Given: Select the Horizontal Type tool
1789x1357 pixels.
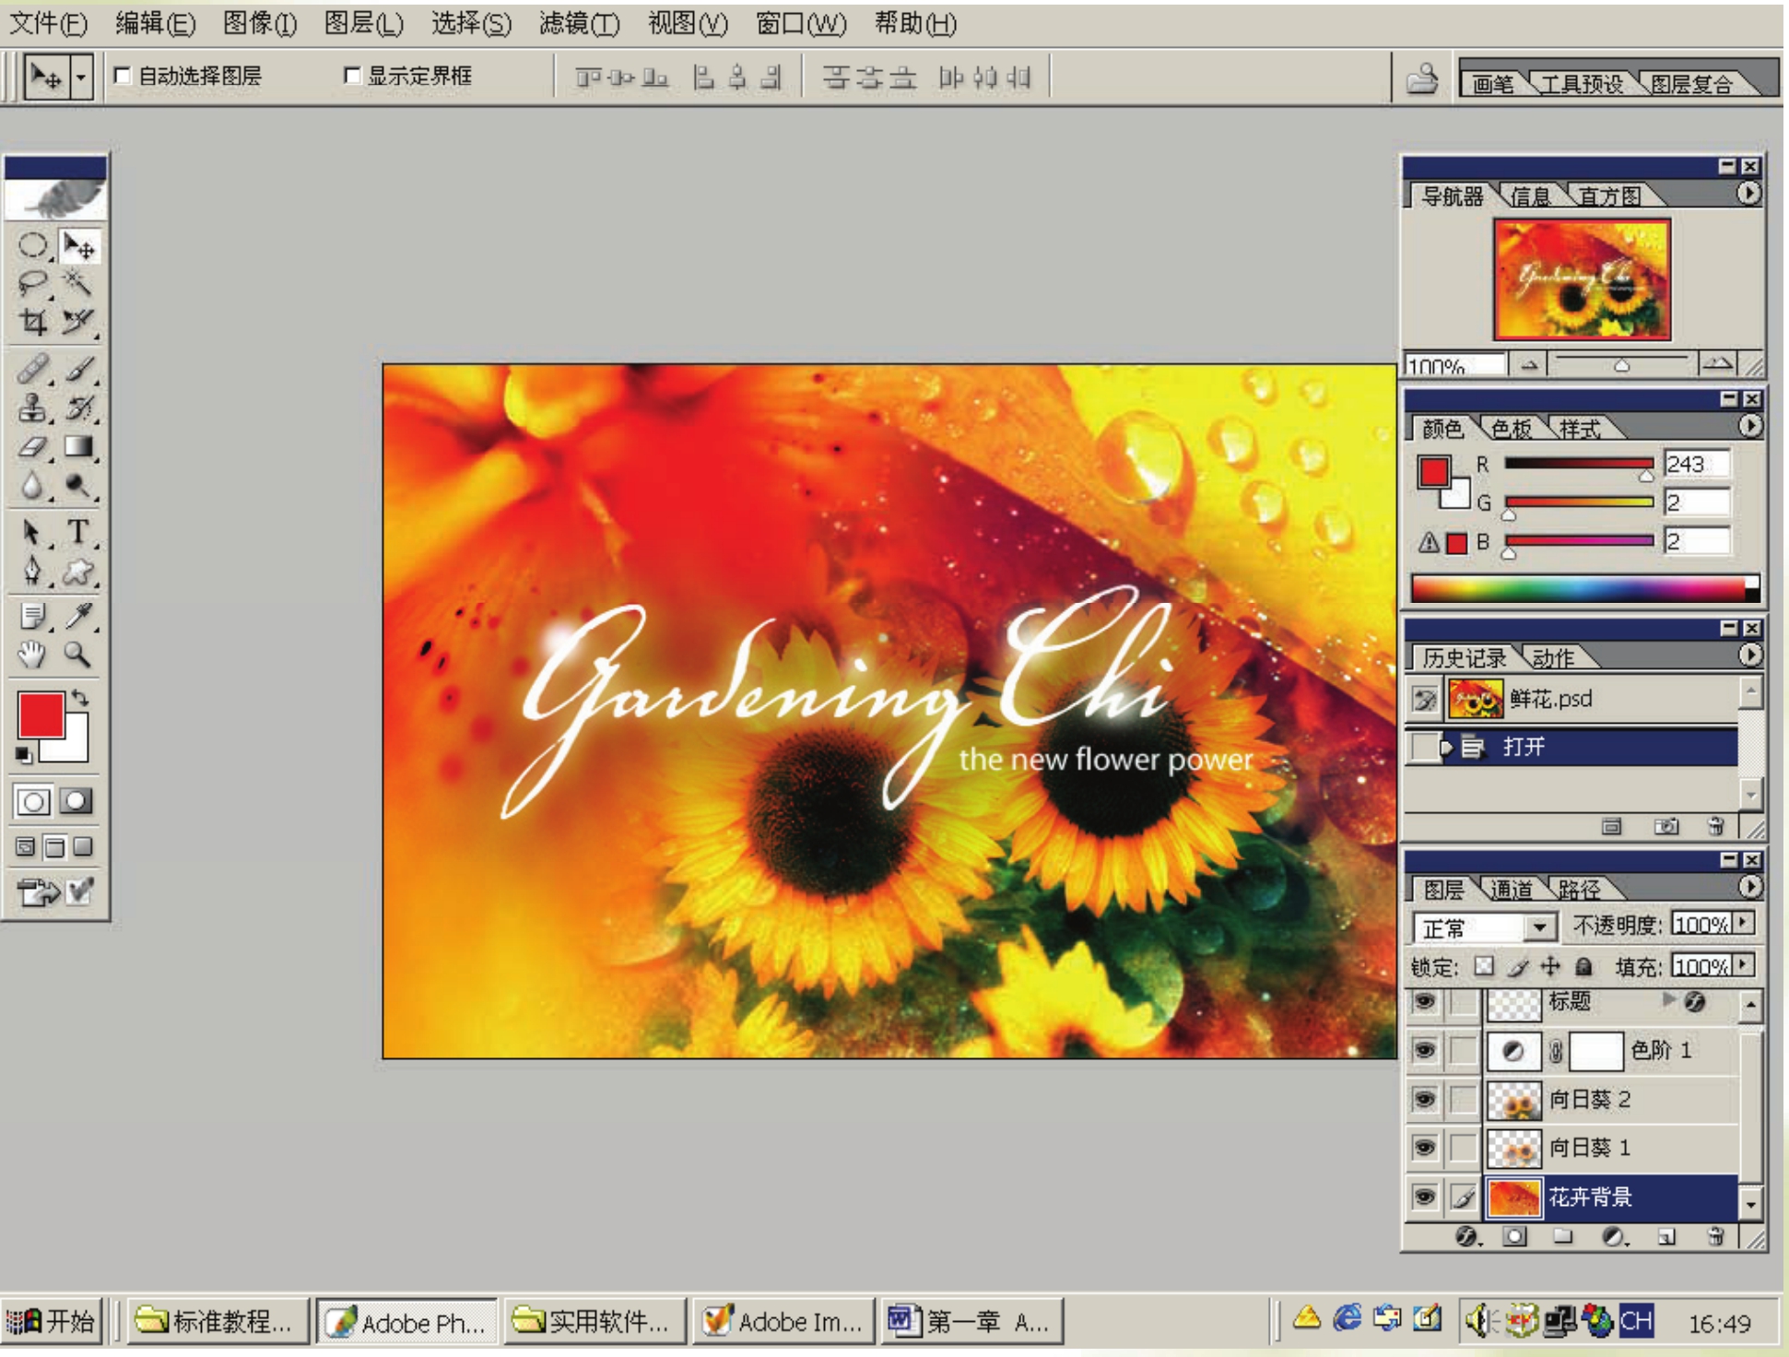Looking at the screenshot, I should click(x=78, y=532).
